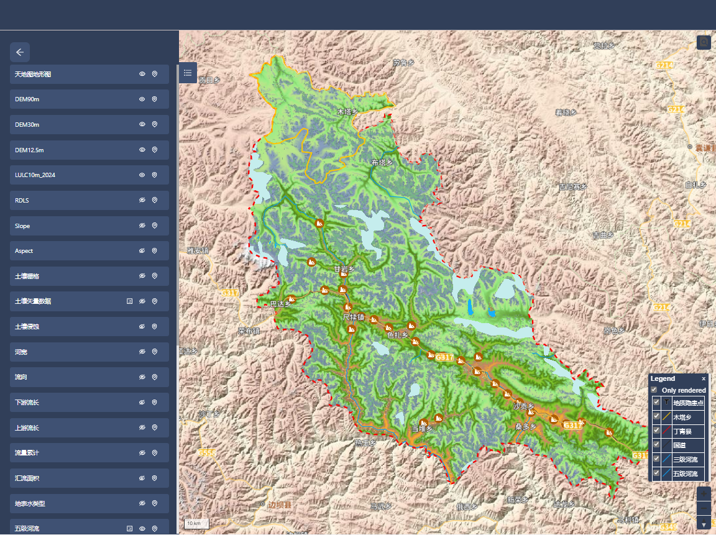Zoom to the Slope layer via pin icon
Image resolution: width=716 pixels, height=535 pixels.
(155, 226)
